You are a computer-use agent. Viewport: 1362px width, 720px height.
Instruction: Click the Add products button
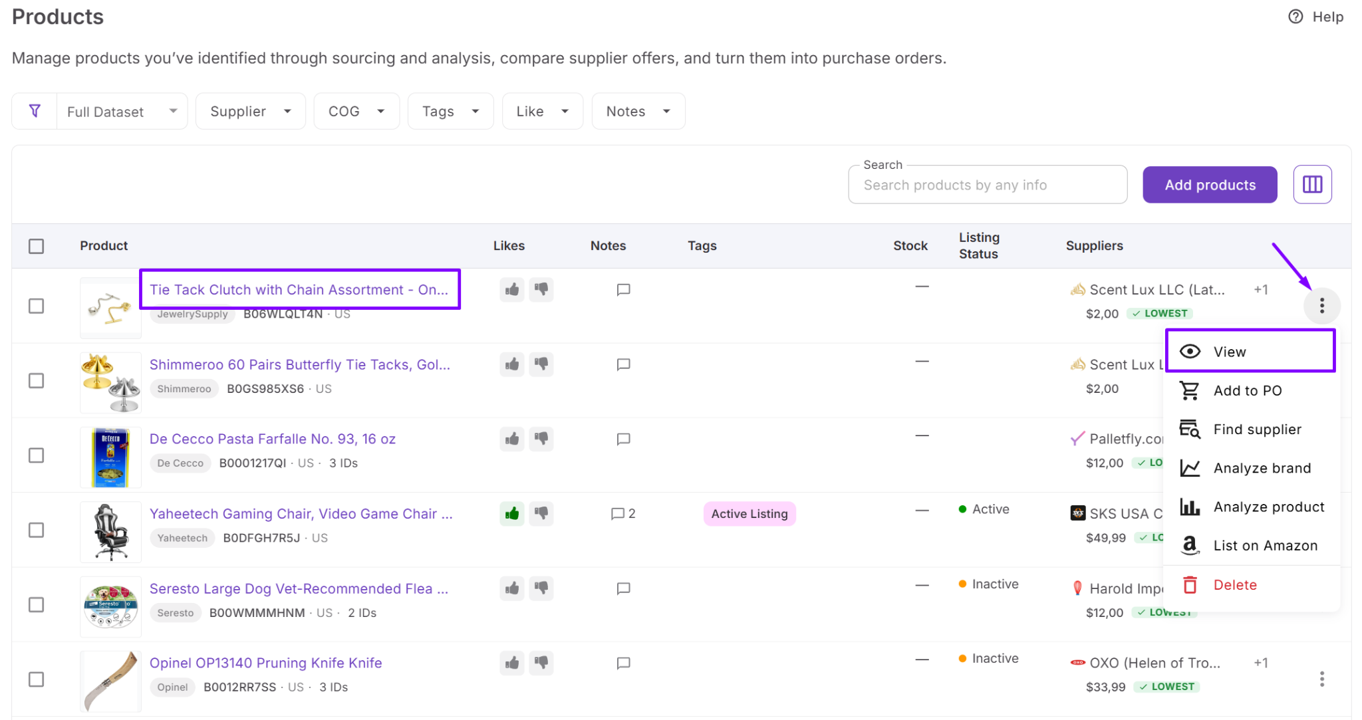[1210, 185]
